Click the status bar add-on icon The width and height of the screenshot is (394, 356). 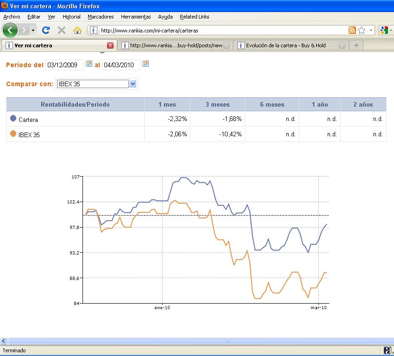point(388,350)
